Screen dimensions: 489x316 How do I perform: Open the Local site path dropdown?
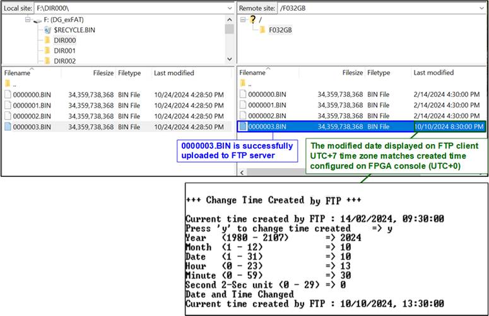[x=230, y=8]
